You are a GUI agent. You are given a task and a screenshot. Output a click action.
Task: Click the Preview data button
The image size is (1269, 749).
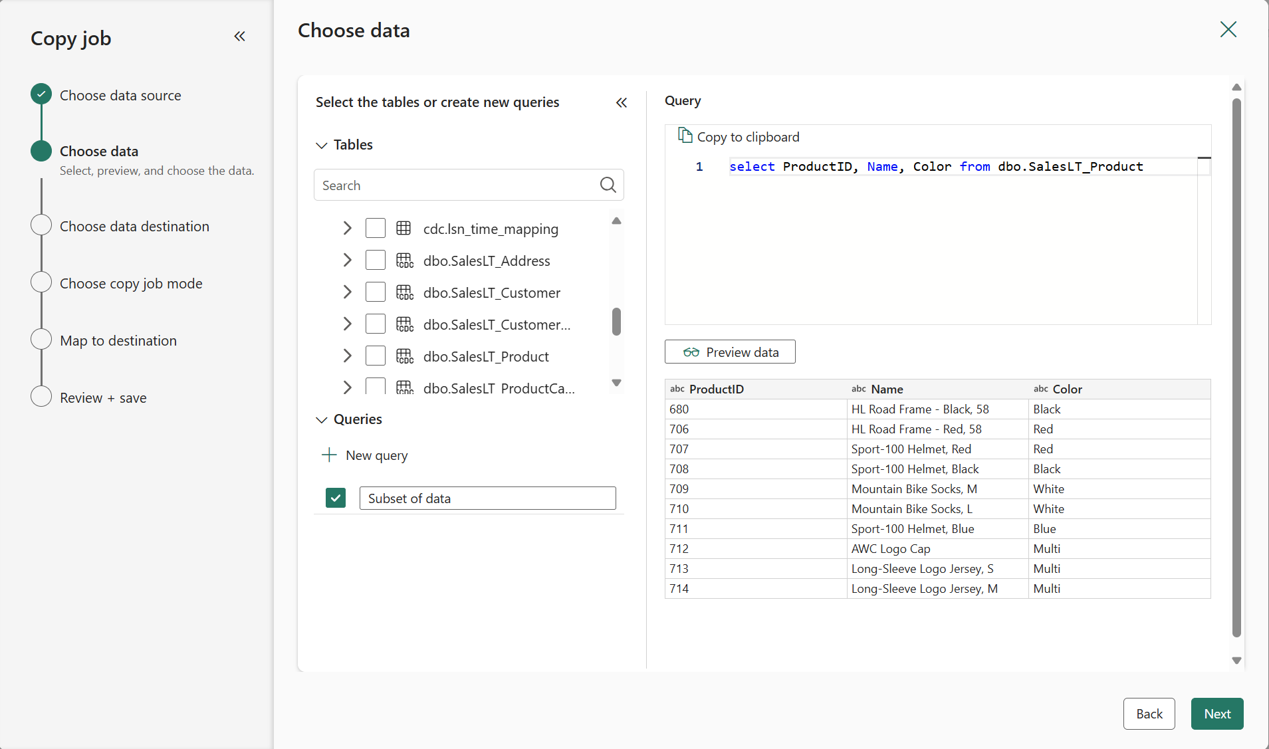point(730,352)
